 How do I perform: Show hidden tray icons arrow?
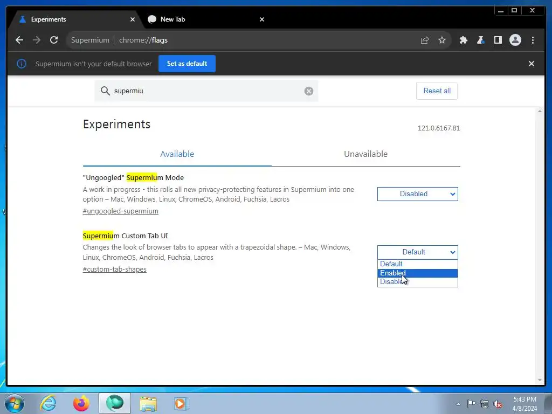[x=458, y=404]
